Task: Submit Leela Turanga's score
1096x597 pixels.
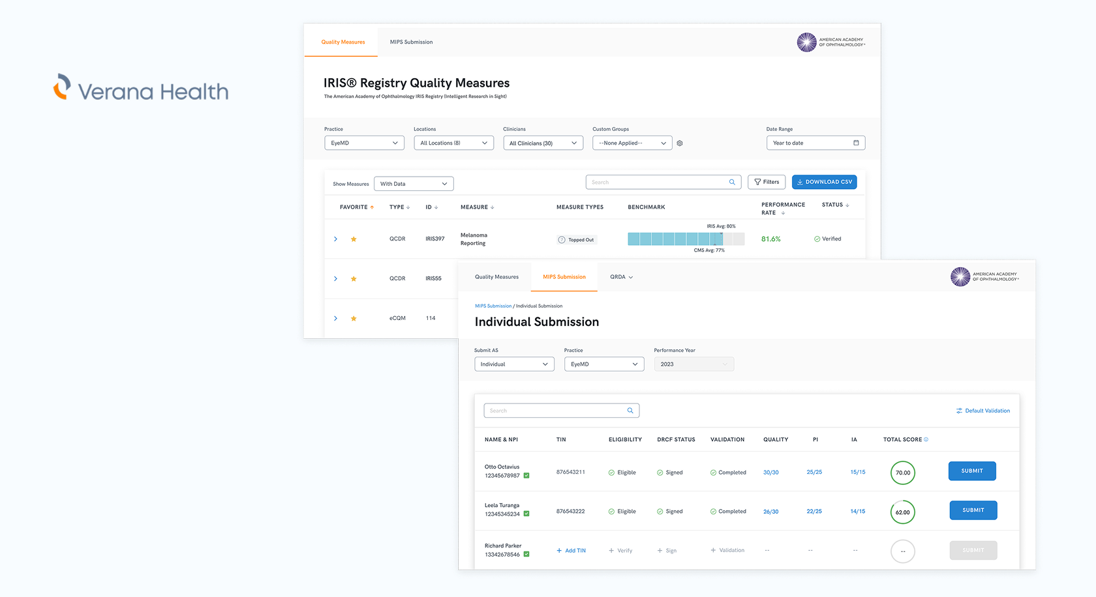Action: coord(973,510)
